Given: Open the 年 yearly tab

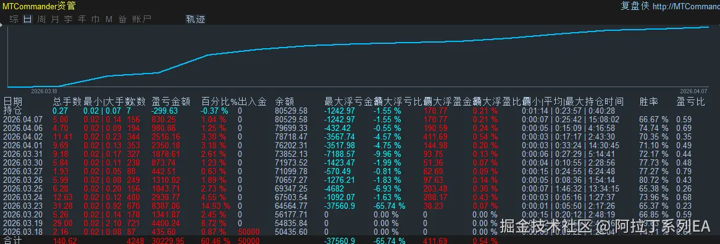Looking at the screenshot, I should (82, 19).
